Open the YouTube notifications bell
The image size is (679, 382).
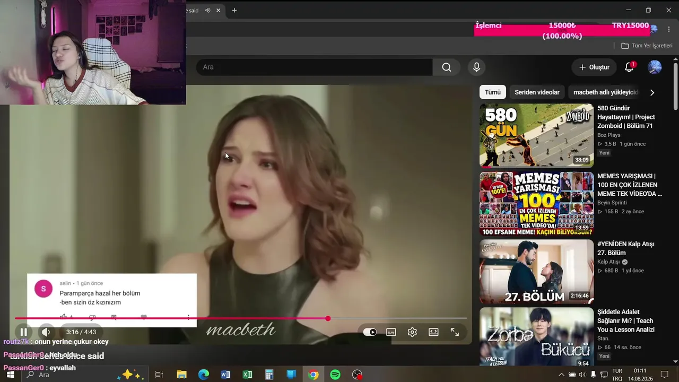[x=629, y=67]
